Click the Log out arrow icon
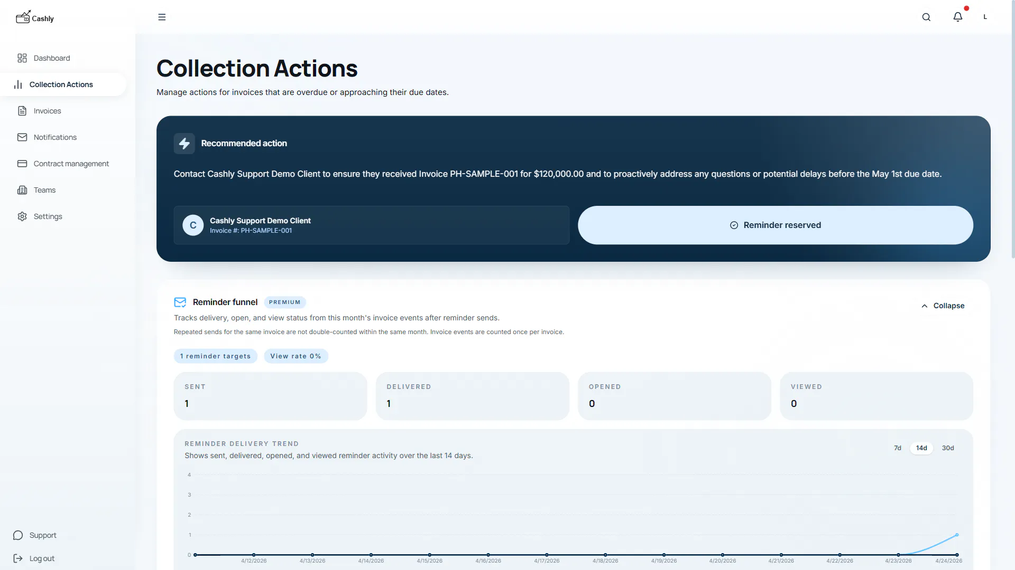This screenshot has width=1015, height=570. [18, 558]
